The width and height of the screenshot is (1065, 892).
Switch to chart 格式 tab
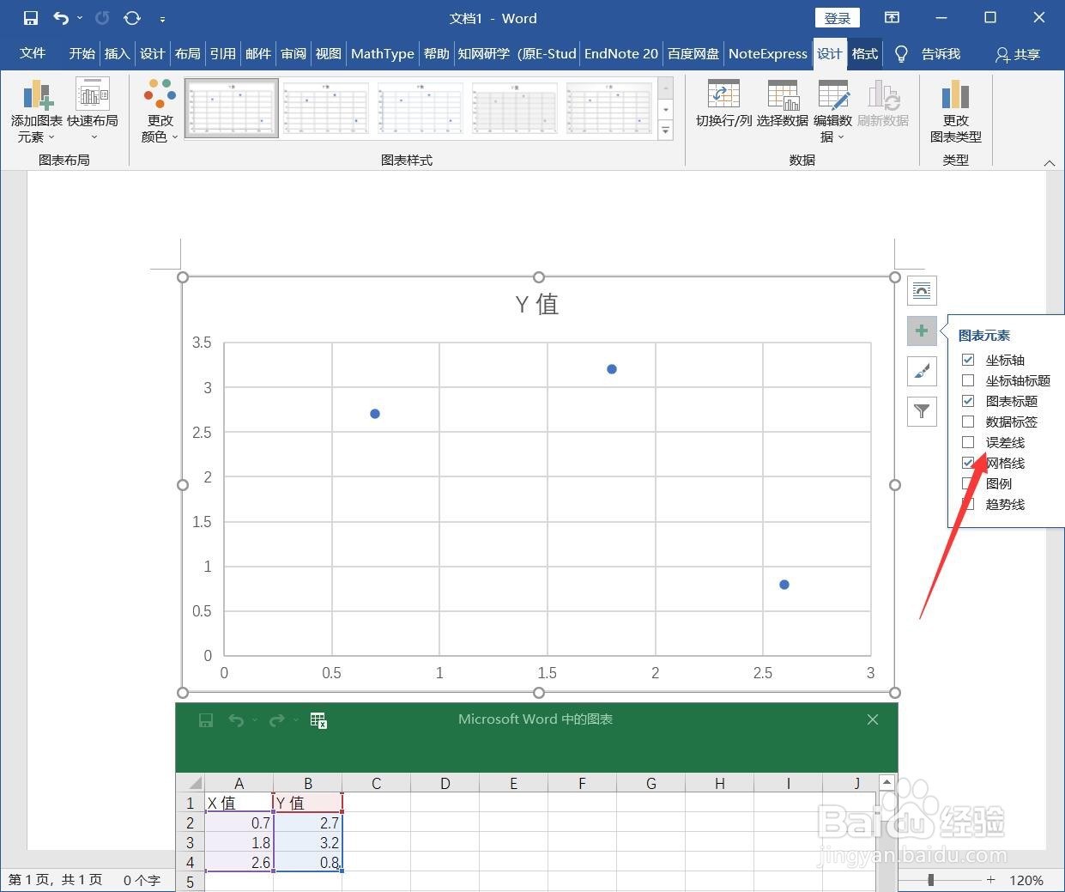[864, 53]
